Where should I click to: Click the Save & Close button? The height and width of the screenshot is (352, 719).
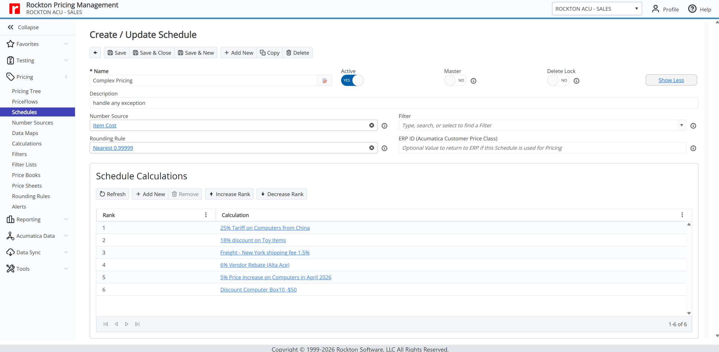tap(152, 53)
